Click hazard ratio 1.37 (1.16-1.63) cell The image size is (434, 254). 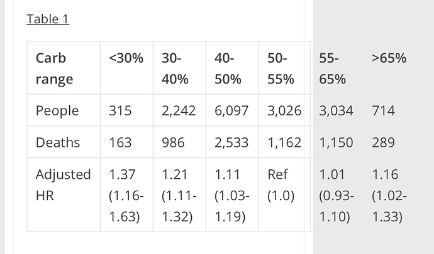coord(127,194)
